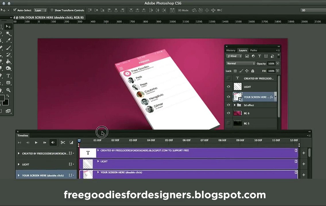This screenshot has height=206, width=326.
Task: Show the CREATED BY FREEGOOD text layer
Action: (x=228, y=78)
